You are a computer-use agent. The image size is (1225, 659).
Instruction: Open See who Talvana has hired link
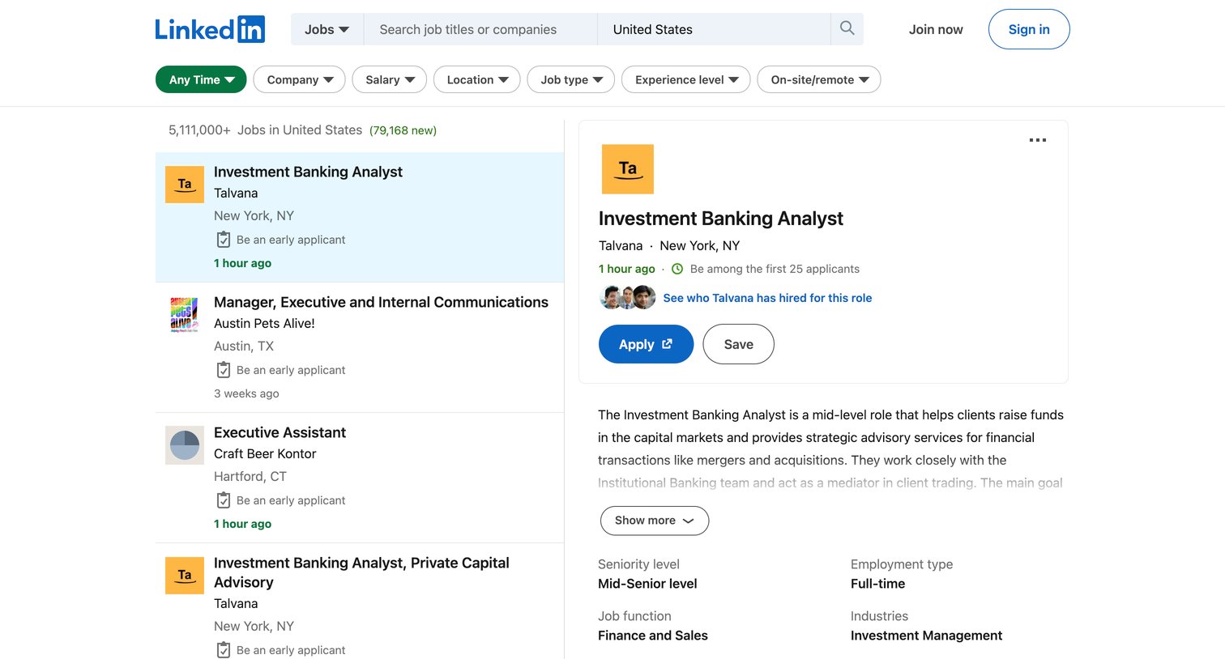point(767,298)
